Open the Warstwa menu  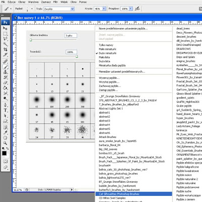click(33, 2)
